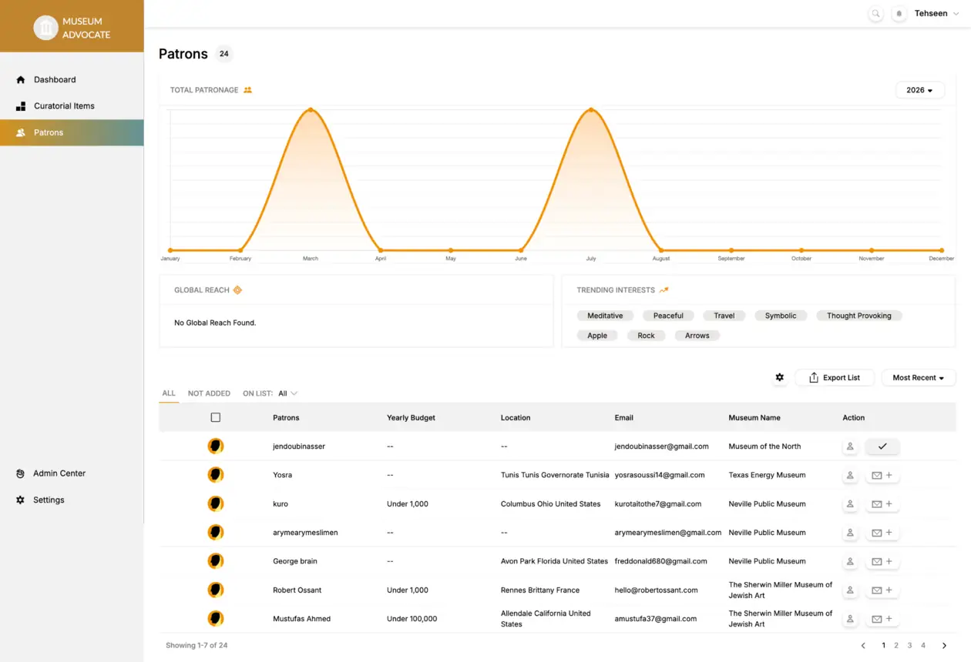Go to pagination page 3
The height and width of the screenshot is (662, 971).
(x=909, y=646)
